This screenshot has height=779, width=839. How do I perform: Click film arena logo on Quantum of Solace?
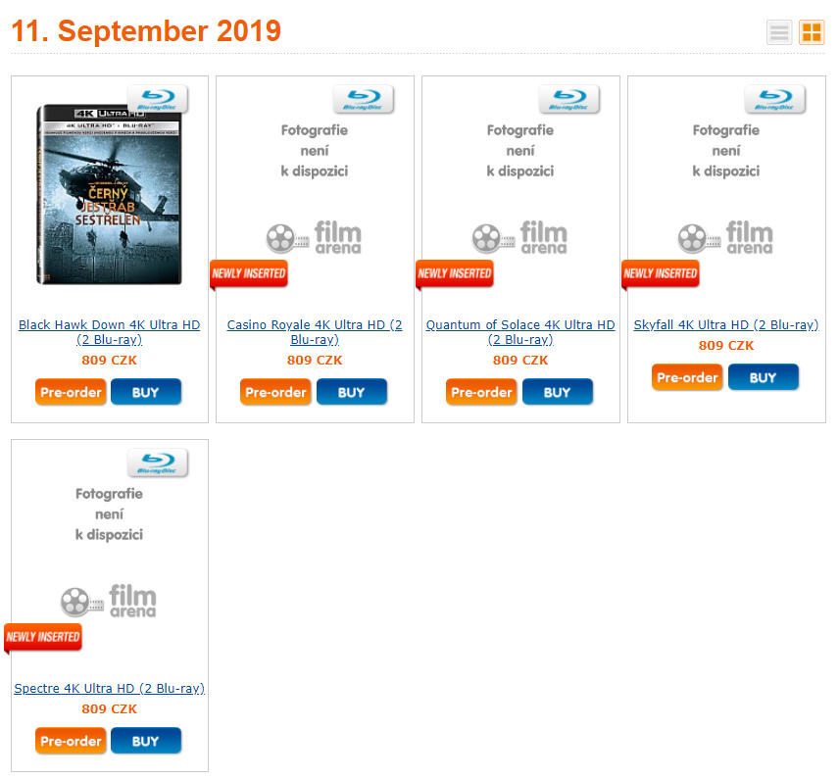point(519,237)
